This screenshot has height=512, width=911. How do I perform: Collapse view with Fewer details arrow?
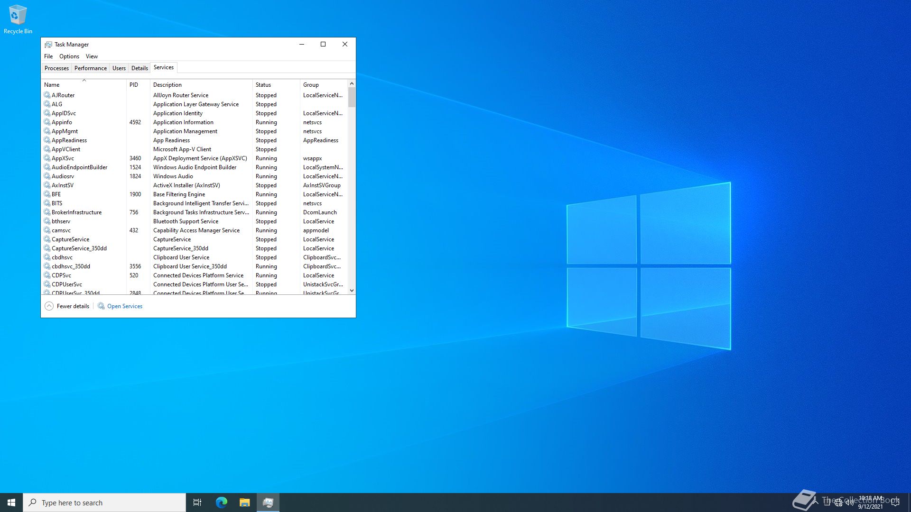tap(49, 306)
